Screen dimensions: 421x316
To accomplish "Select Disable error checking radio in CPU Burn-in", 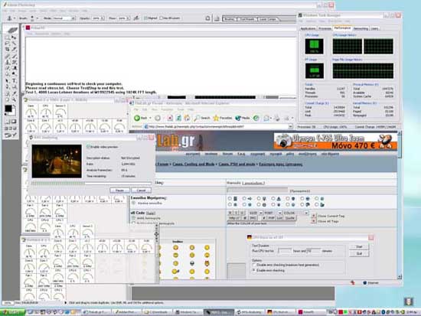I will tap(254, 265).
